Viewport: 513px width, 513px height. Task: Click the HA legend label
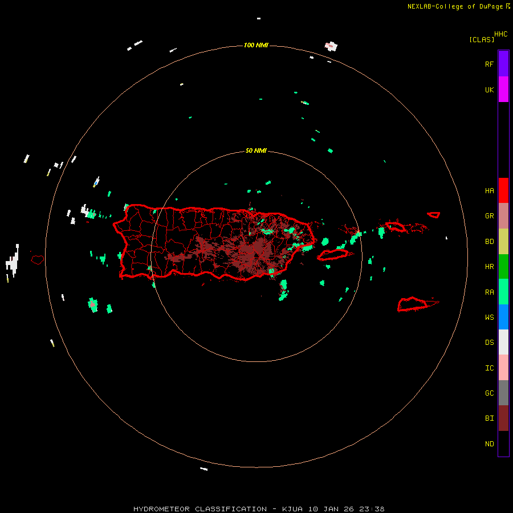tap(489, 191)
